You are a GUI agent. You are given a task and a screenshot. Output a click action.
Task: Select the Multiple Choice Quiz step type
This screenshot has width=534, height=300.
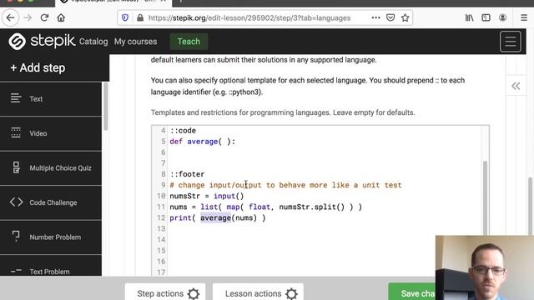51,168
